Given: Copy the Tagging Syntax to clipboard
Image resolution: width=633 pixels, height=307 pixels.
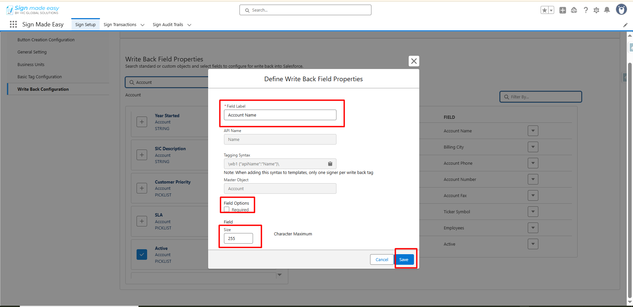Looking at the screenshot, I should pos(330,164).
